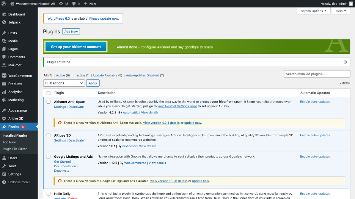Deactivate Akismet Anti-Spam plugin
Viewport: 355px width, 199px height.
[x=76, y=107]
